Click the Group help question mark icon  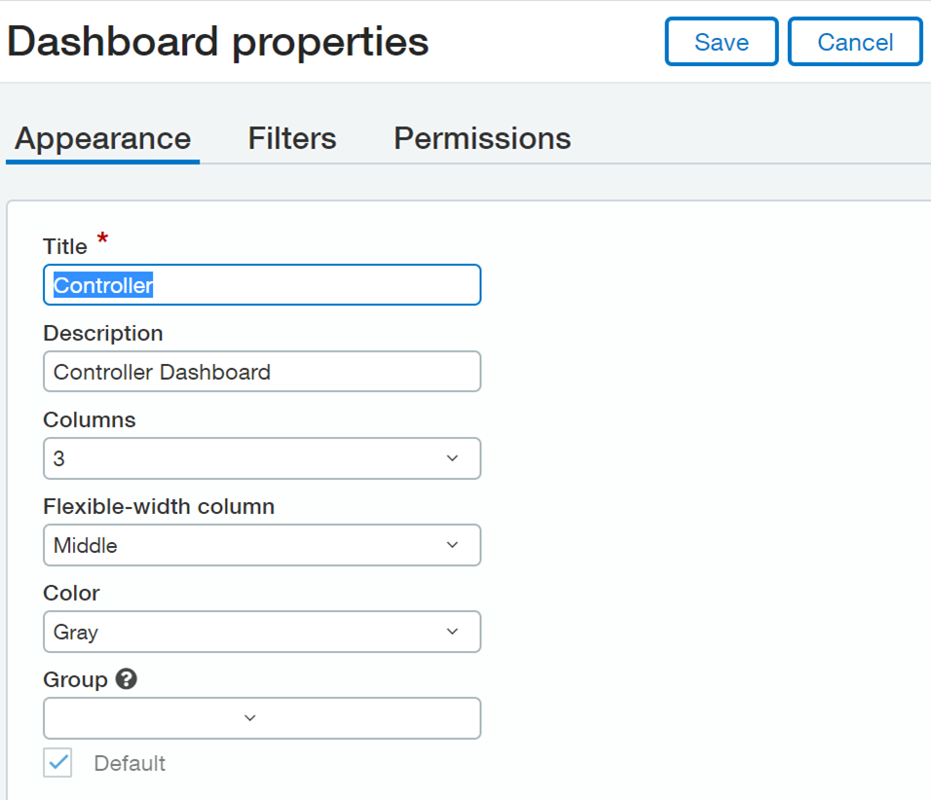(x=126, y=678)
